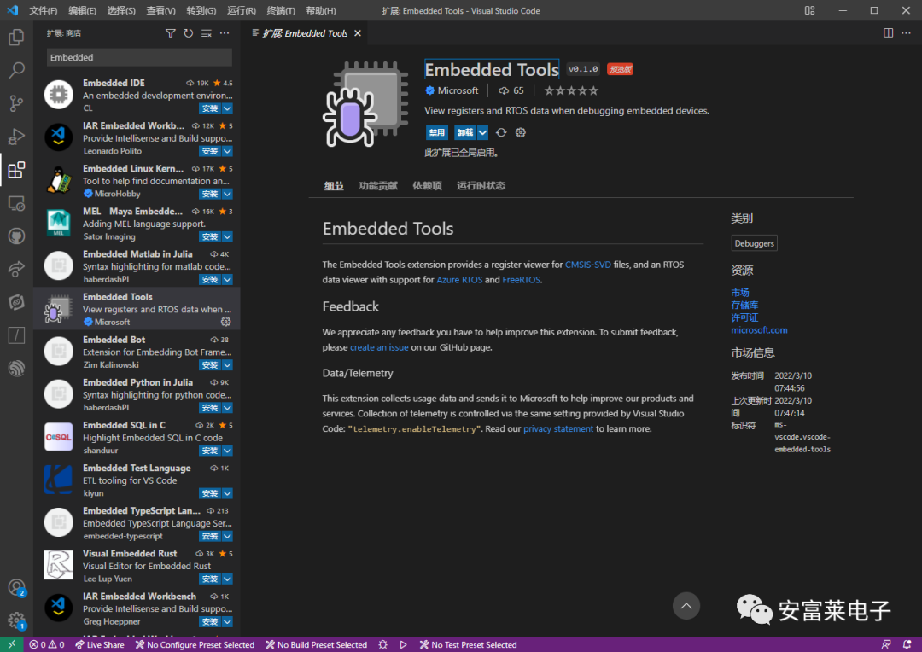Screen dimensions: 922x652
Task: Open the remote window indicator
Action: coord(12,644)
